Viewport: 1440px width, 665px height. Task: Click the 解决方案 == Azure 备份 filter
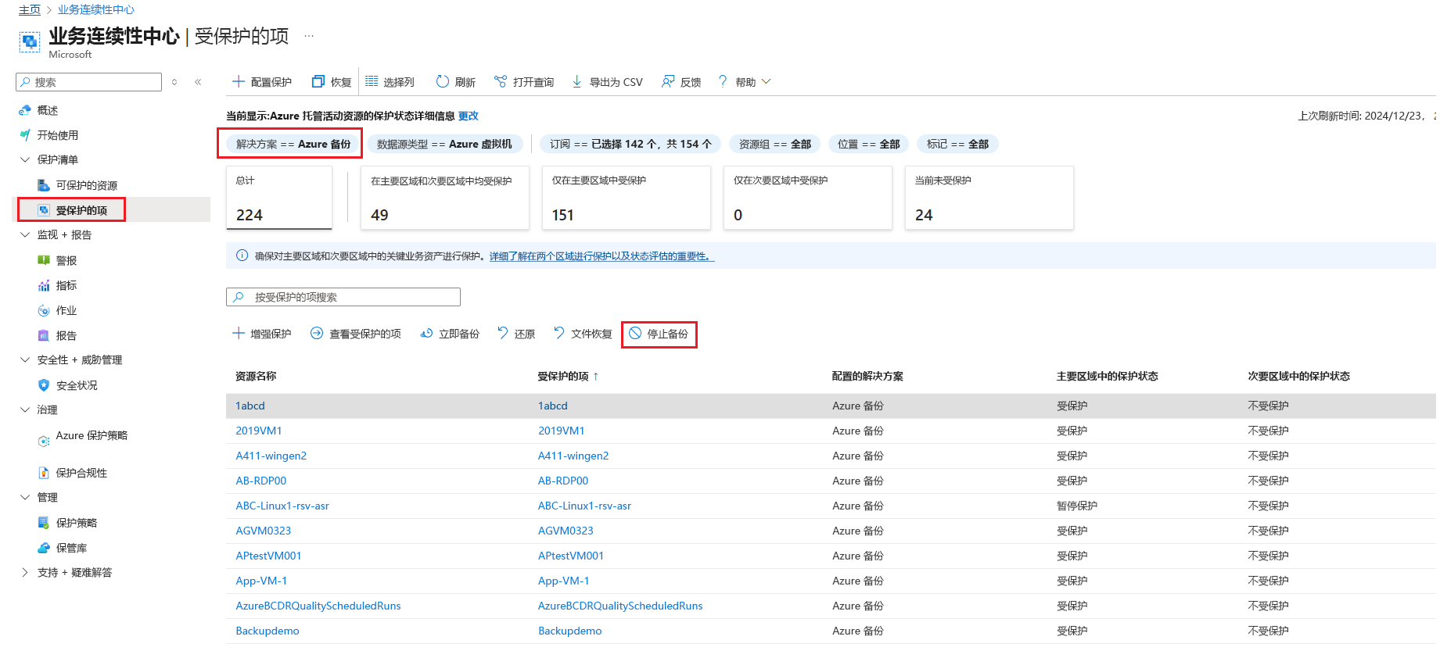click(x=293, y=144)
